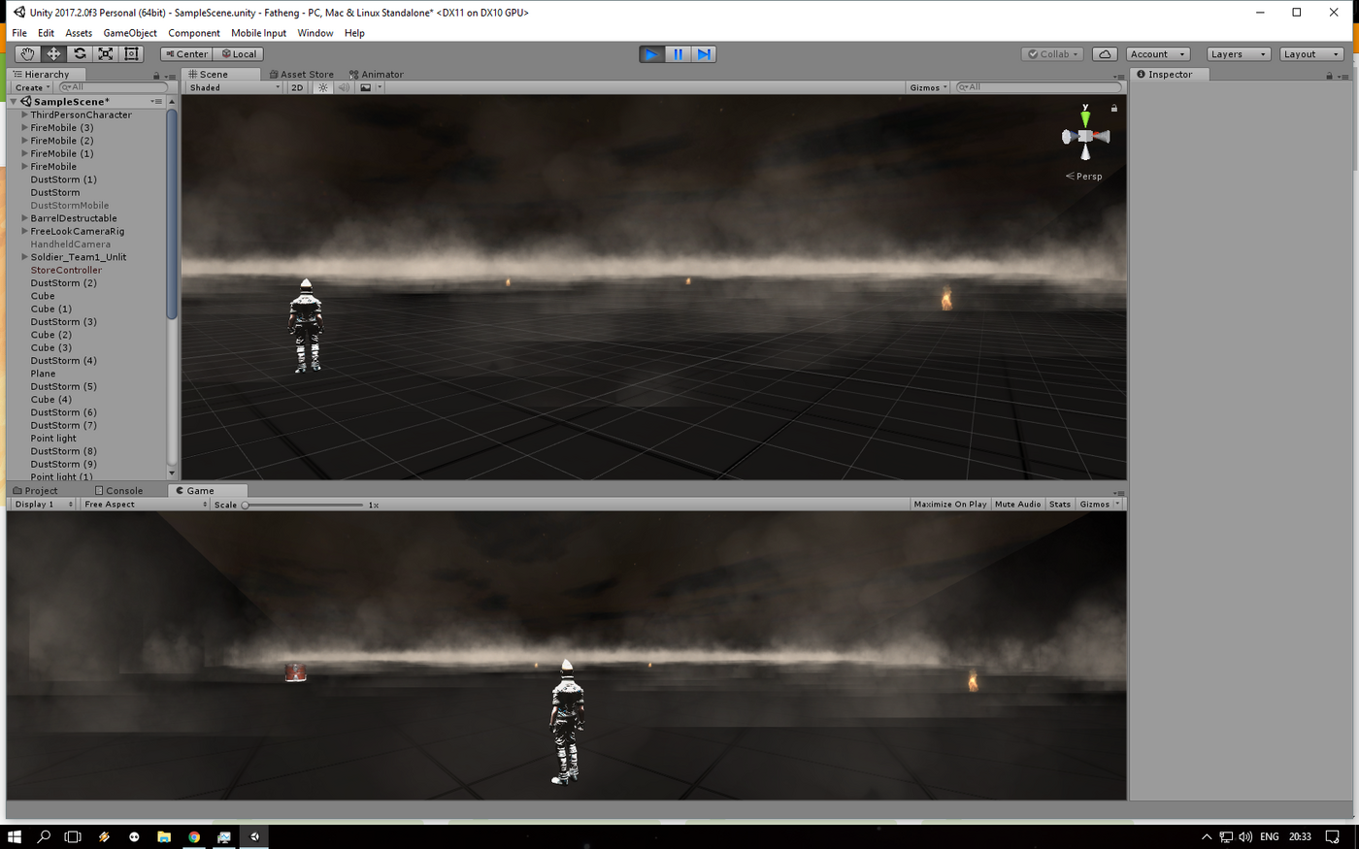This screenshot has width=1359, height=849.
Task: Toggle Center pivot mode button
Action: pos(186,54)
